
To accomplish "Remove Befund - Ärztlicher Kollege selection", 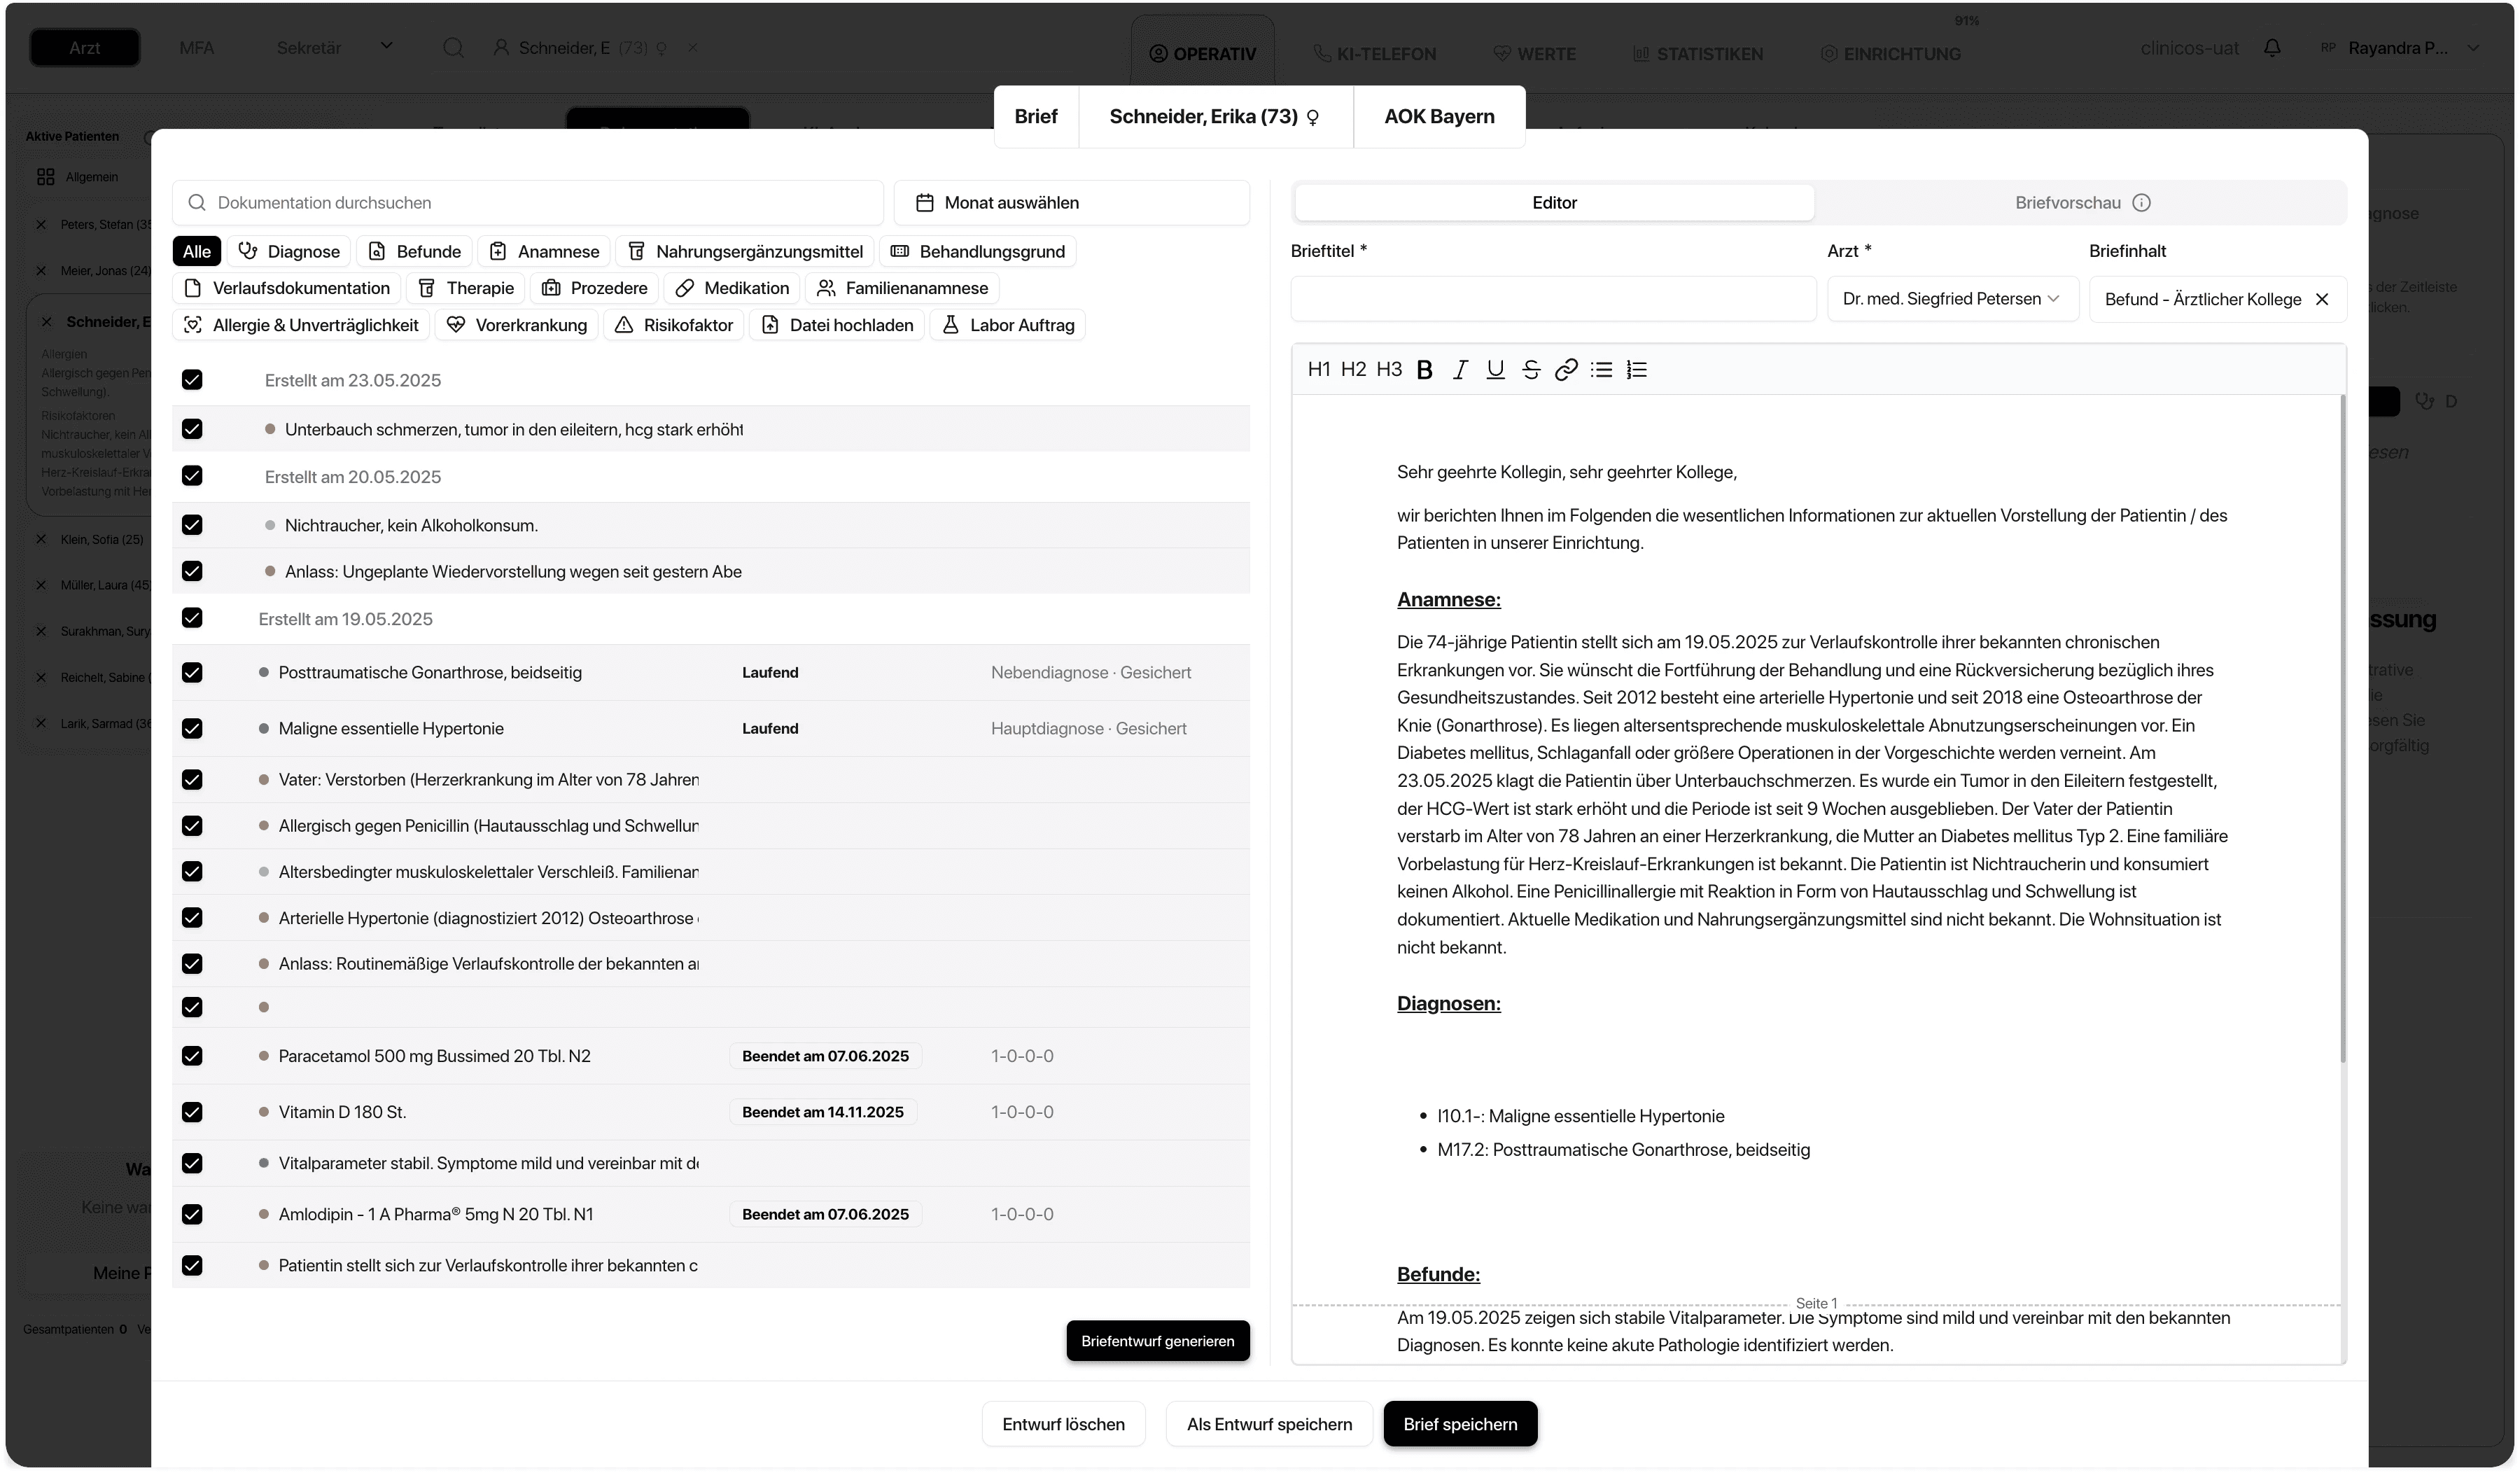I will coord(2322,299).
